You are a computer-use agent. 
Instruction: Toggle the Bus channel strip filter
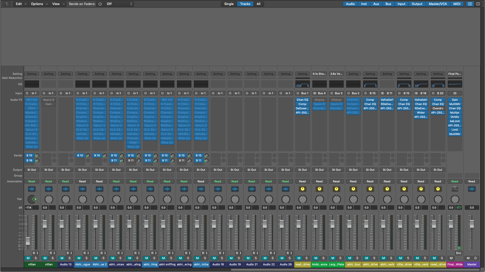388,4
